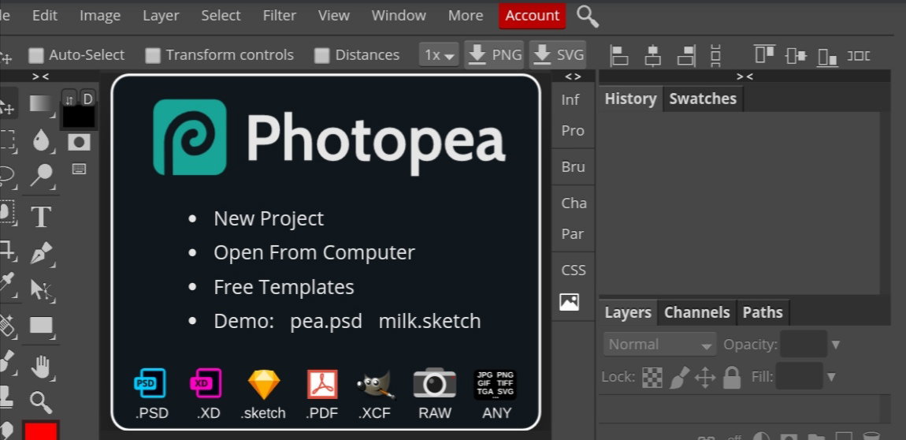Click the black foreground color swatch

pos(79,117)
